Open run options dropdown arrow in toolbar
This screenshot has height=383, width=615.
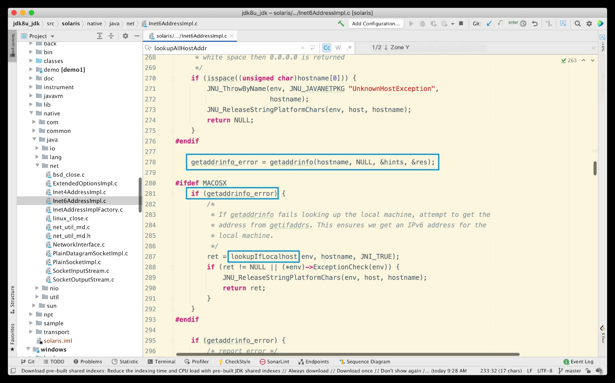453,24
